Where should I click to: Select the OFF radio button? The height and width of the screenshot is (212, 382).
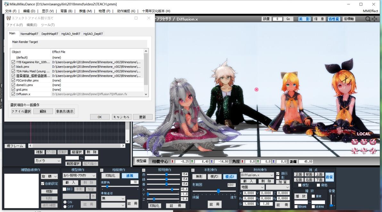65,207
